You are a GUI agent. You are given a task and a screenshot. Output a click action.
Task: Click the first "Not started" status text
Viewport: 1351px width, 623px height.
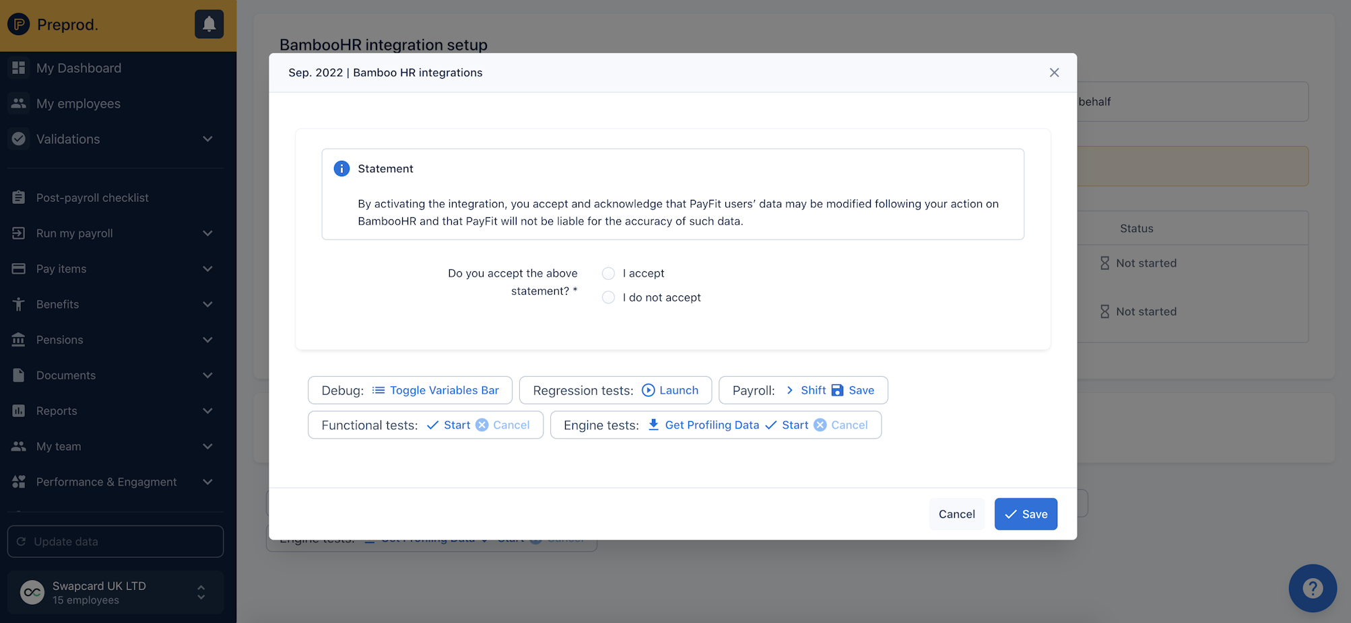pos(1146,263)
